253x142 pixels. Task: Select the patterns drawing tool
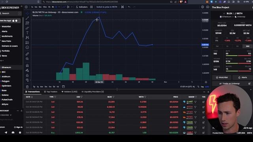pyautogui.click(x=27, y=37)
